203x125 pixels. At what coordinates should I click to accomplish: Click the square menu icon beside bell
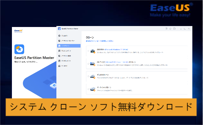coord(174,29)
